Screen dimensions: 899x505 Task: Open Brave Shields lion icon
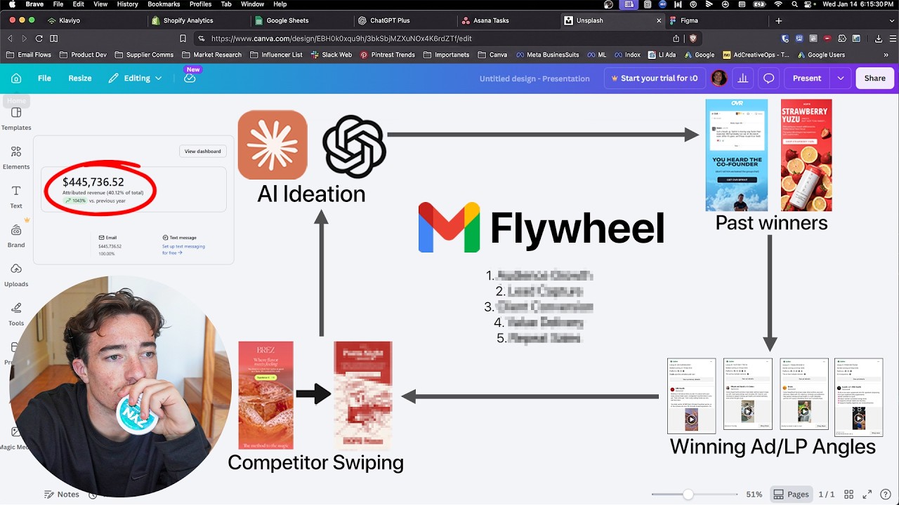click(693, 39)
